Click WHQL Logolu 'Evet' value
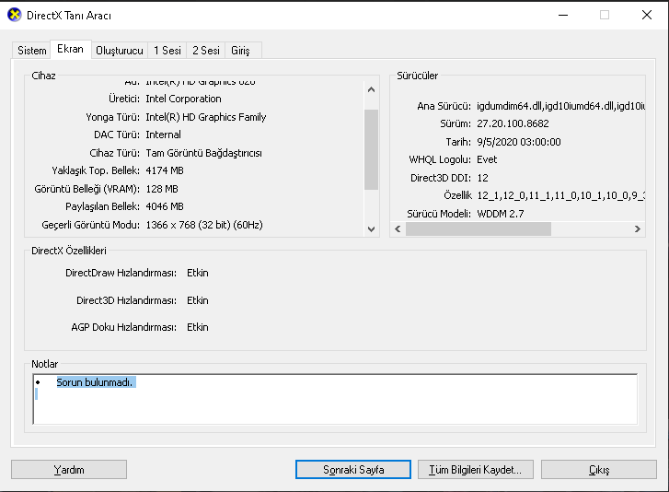The width and height of the screenshot is (669, 492). coord(487,159)
